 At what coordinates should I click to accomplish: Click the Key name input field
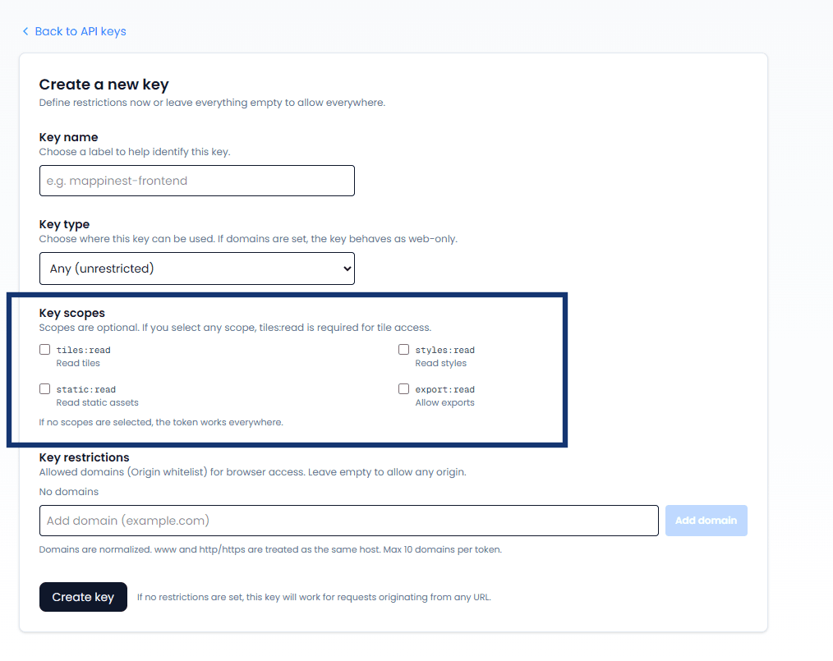point(197,181)
